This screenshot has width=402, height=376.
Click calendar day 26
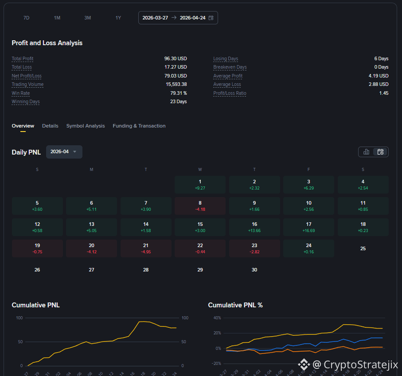coord(37,270)
